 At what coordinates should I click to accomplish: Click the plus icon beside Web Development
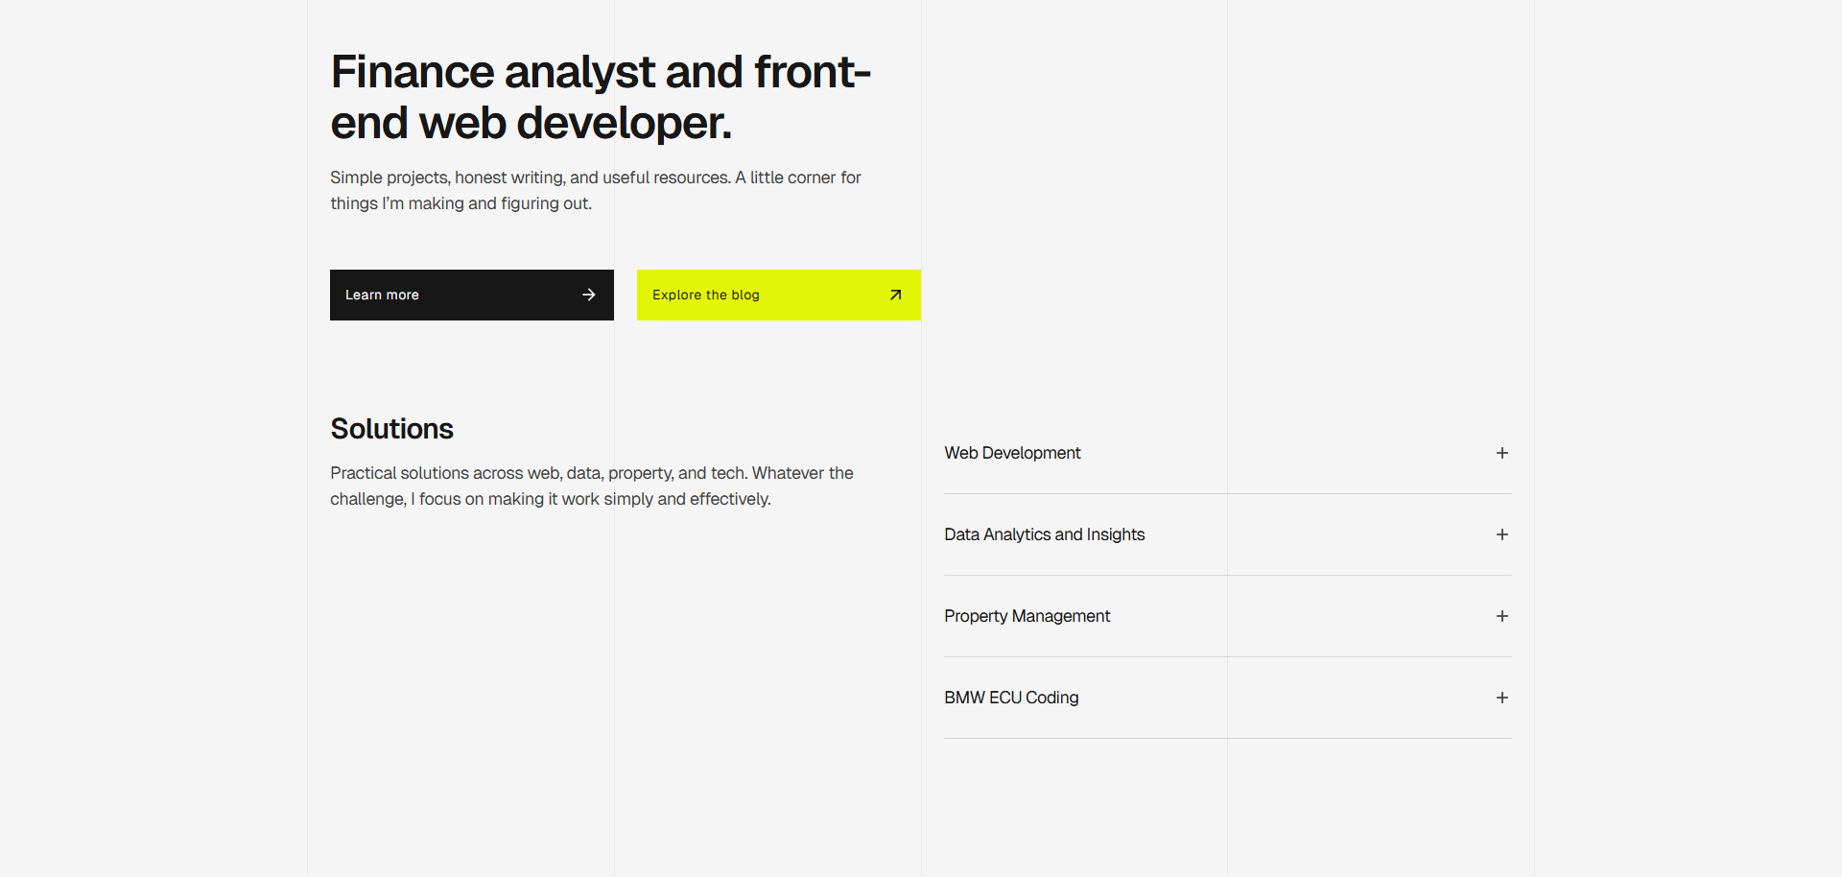1501,453
